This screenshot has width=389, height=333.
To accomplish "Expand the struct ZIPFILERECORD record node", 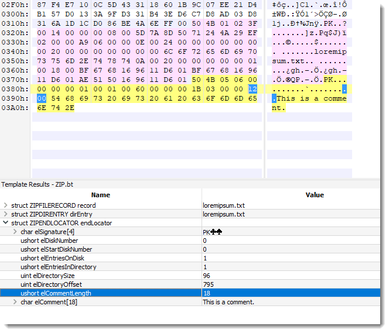I will (x=6, y=205).
